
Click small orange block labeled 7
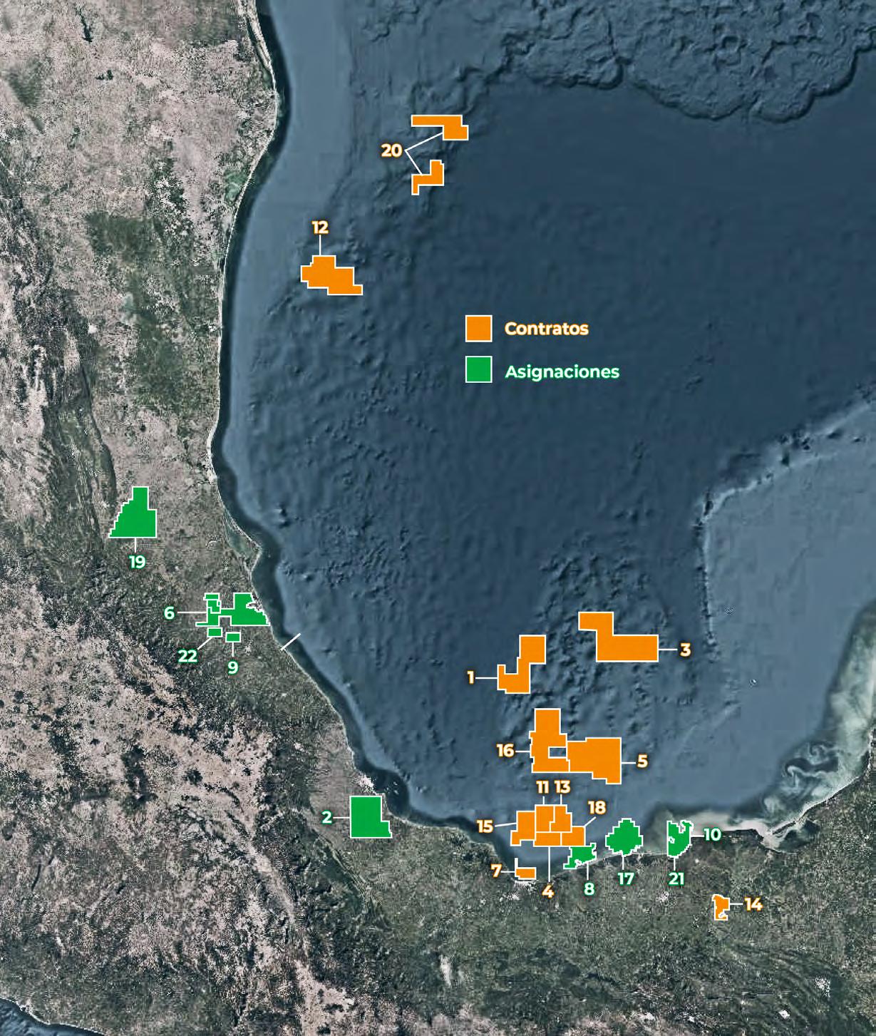pos(526,873)
